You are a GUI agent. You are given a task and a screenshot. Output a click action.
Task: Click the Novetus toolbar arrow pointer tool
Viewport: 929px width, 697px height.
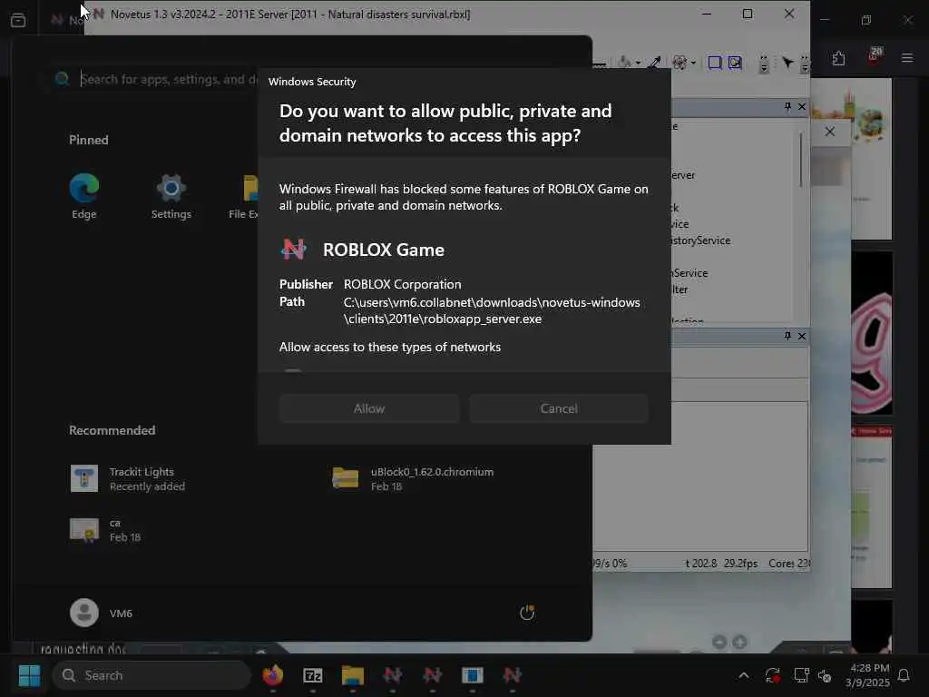point(787,63)
